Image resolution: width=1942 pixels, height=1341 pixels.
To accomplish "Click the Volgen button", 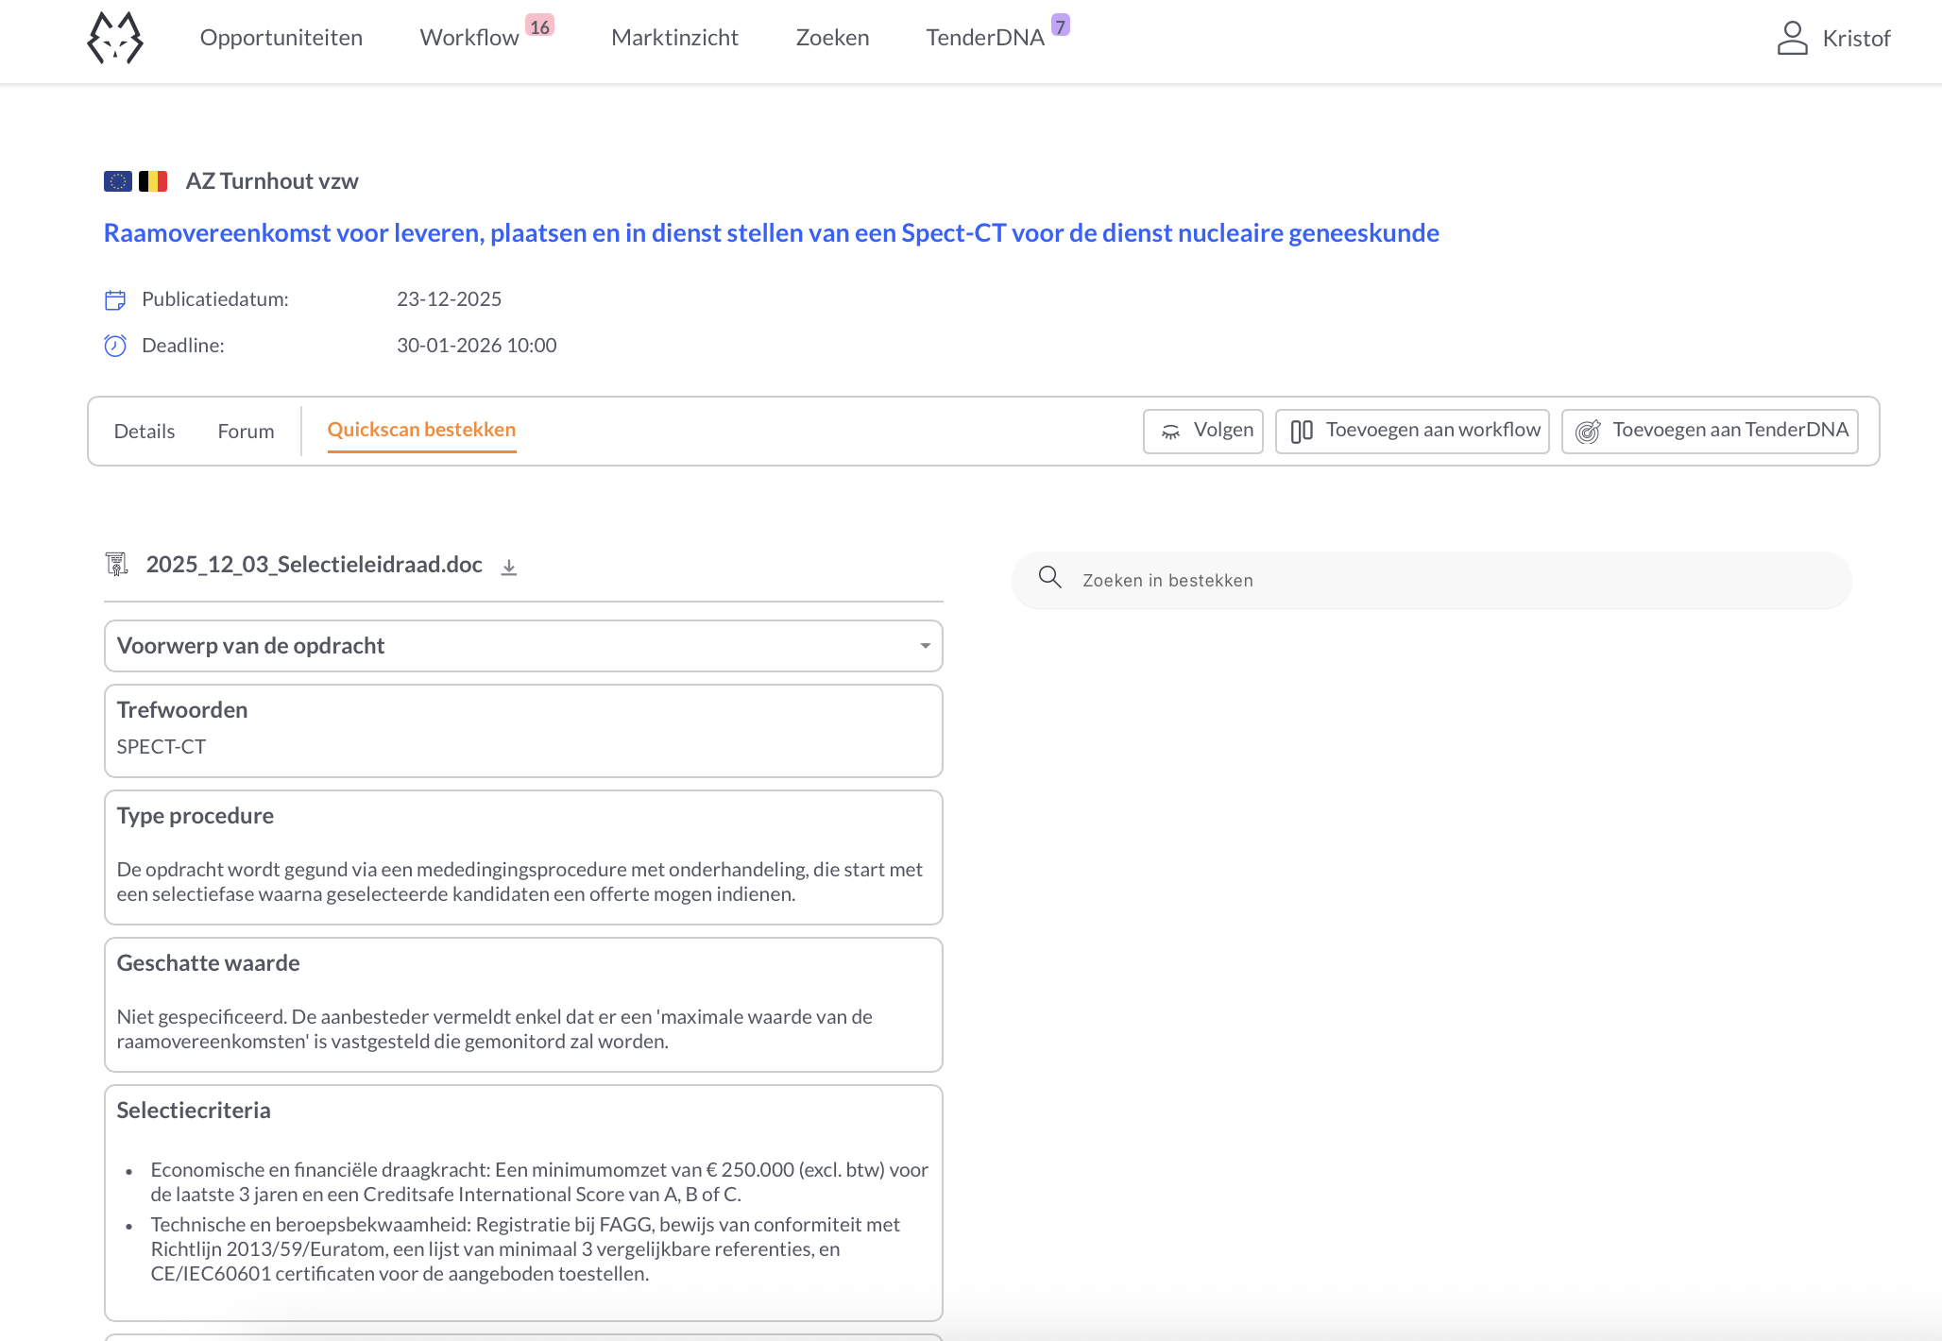I will (1204, 431).
